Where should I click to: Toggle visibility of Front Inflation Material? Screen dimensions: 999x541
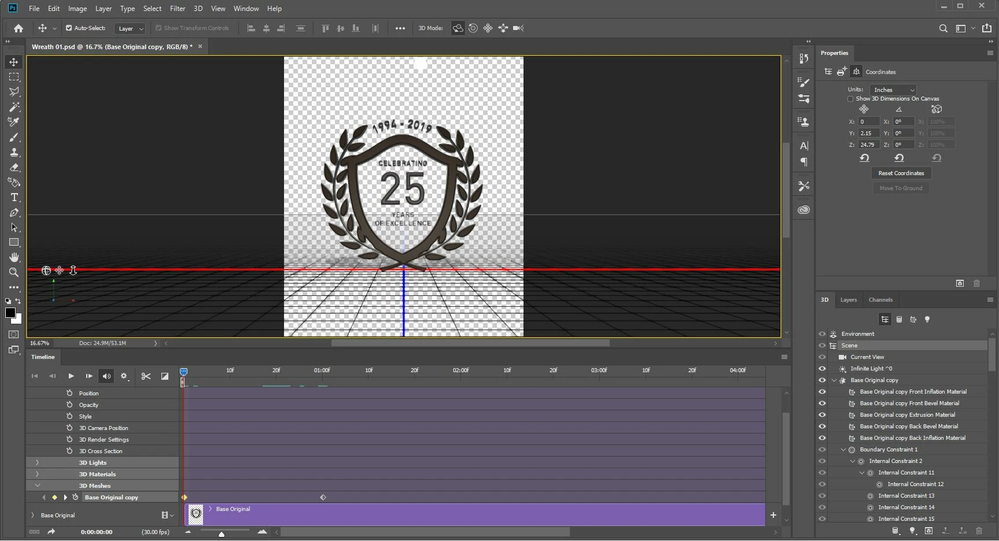click(x=822, y=392)
